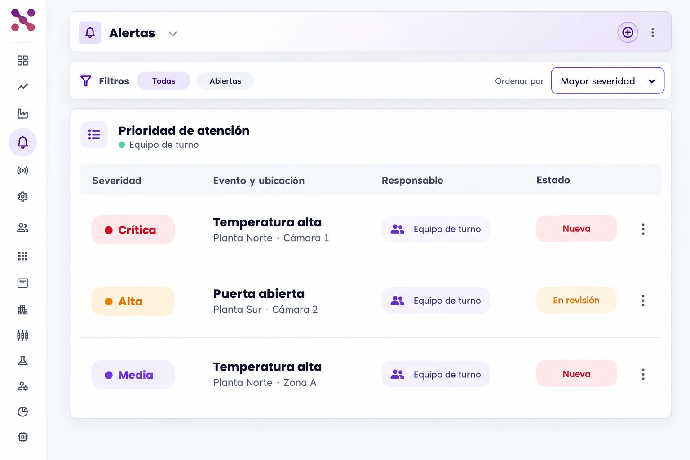Open the lab flask icon in sidebar
Screen dimensions: 690x460
22,361
